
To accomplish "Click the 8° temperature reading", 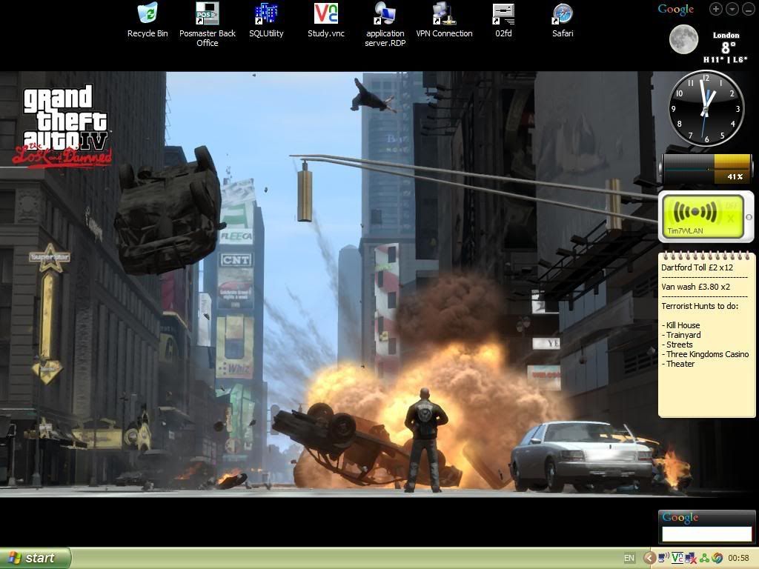I will pos(729,47).
